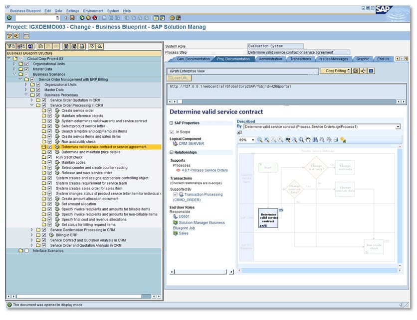The height and width of the screenshot is (320, 417).
Task: Toggle the checkbox for Billing in ERP
Action: [x=44, y=235]
